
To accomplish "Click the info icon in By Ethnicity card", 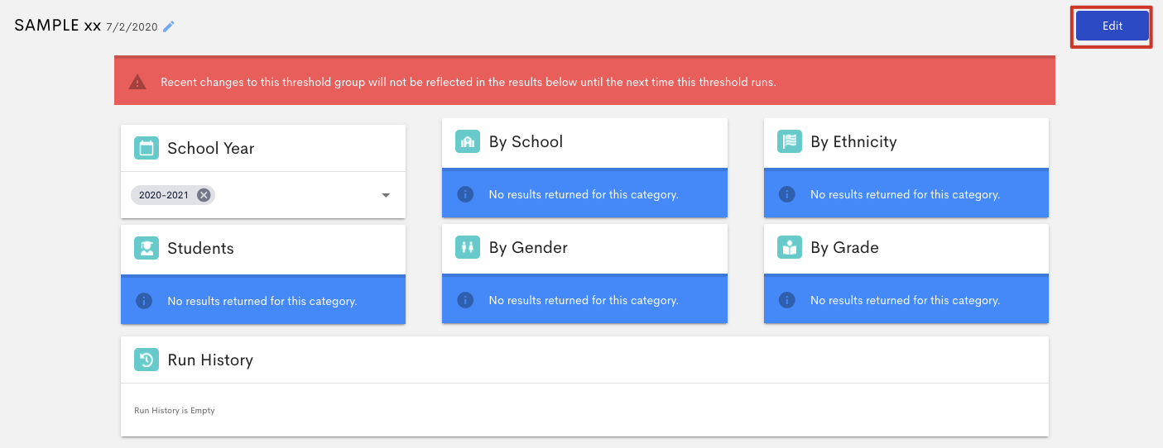I will [x=787, y=195].
